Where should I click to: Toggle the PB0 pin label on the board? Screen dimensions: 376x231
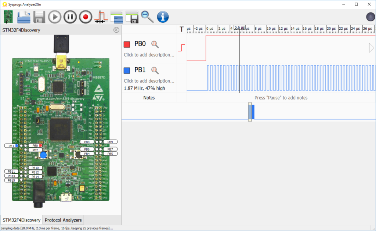[36, 145]
